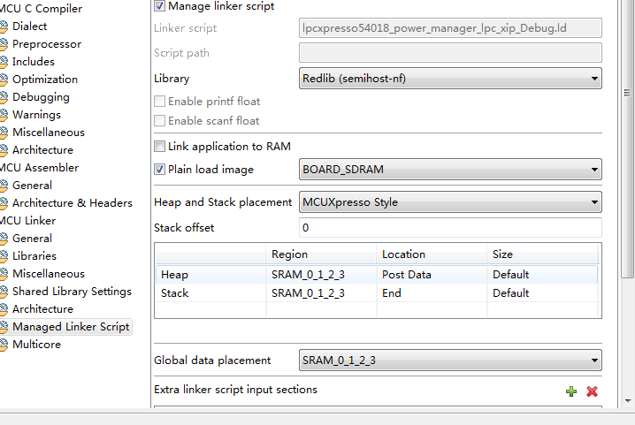Open the Global data placement dropdown
This screenshot has width=635, height=425.
(x=451, y=360)
